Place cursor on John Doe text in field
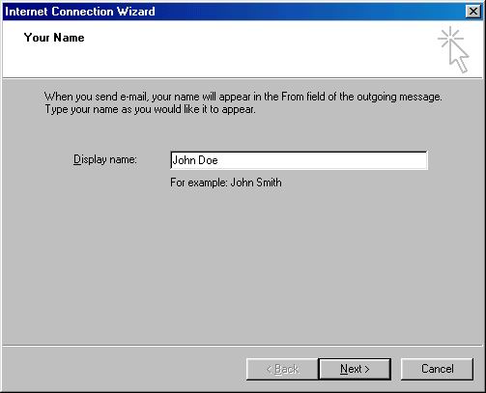Image resolution: width=486 pixels, height=393 pixels. pos(195,160)
